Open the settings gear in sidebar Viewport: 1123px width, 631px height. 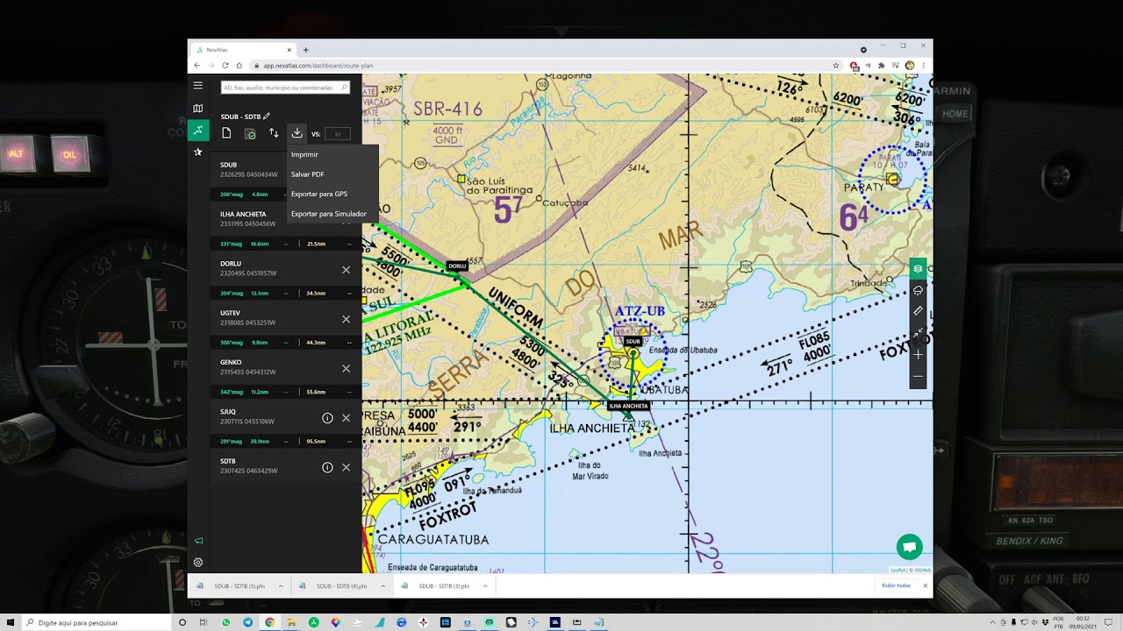[198, 563]
